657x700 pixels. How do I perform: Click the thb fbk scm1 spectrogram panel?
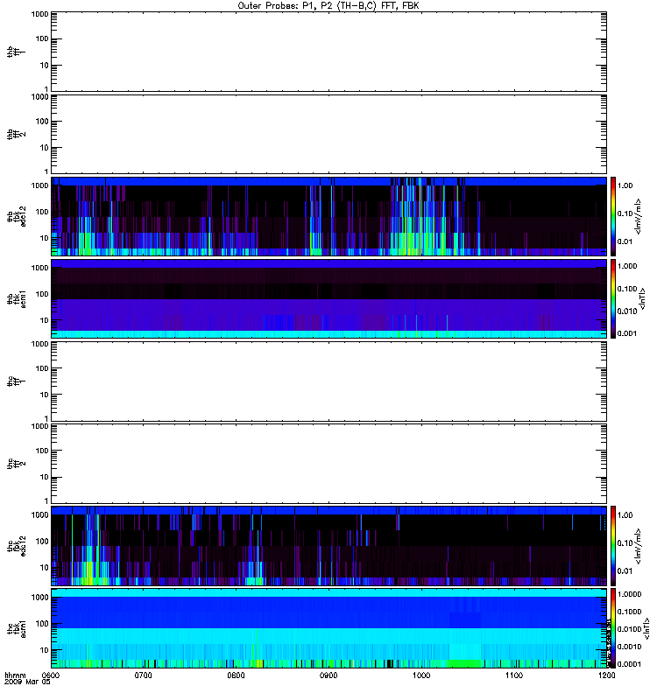[329, 298]
